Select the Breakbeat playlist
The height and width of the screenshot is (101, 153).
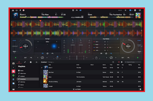[x=28, y=79]
